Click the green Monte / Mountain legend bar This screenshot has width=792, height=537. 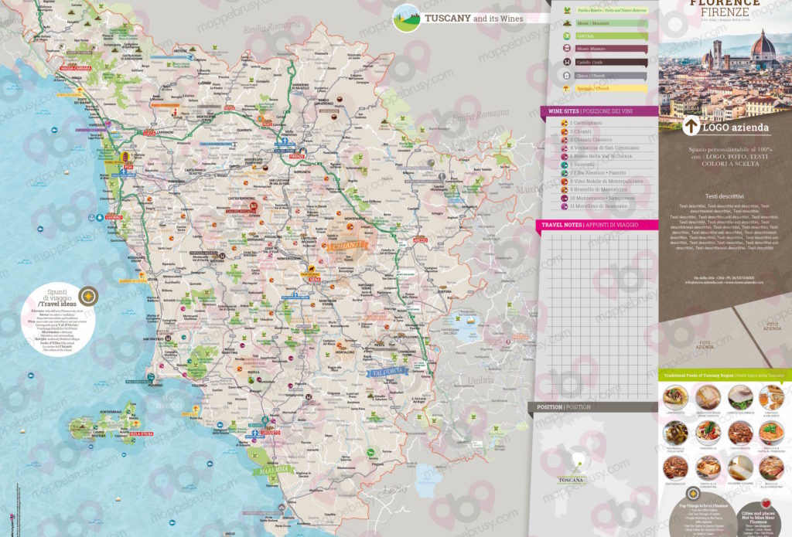pyautogui.click(x=612, y=23)
